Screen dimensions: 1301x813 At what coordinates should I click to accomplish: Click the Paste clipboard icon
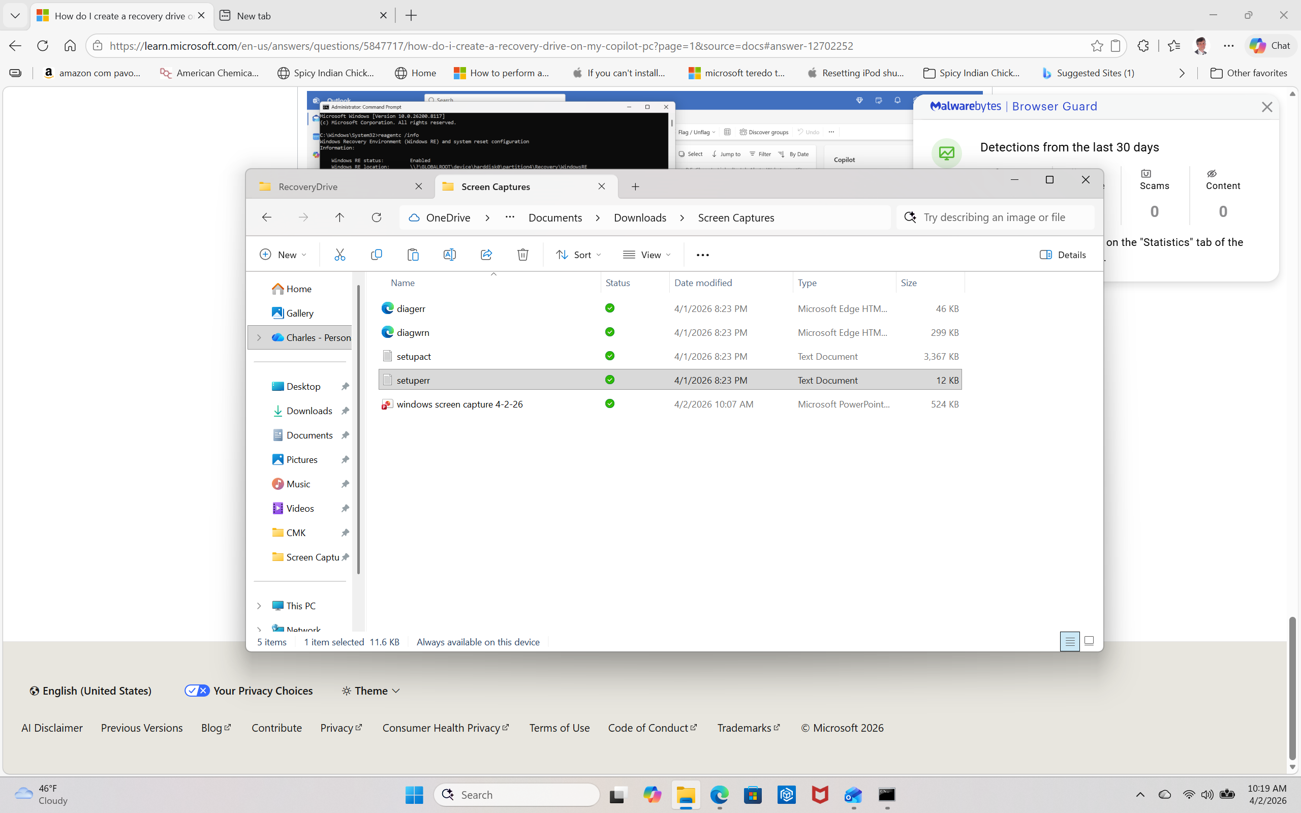[x=413, y=255]
